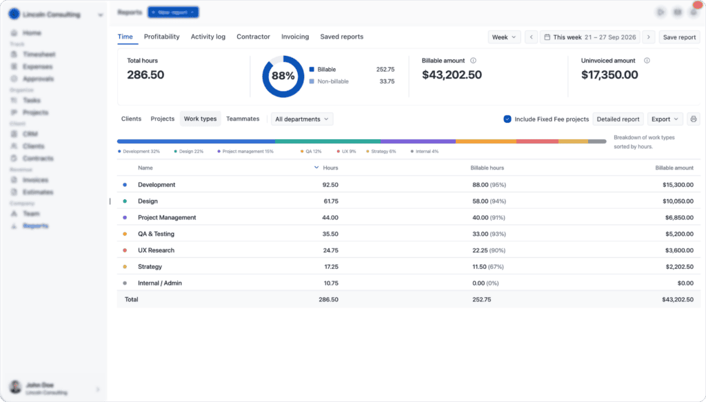This screenshot has height=402, width=706.
Task: Click the calendar icon in the date picker
Action: click(547, 37)
